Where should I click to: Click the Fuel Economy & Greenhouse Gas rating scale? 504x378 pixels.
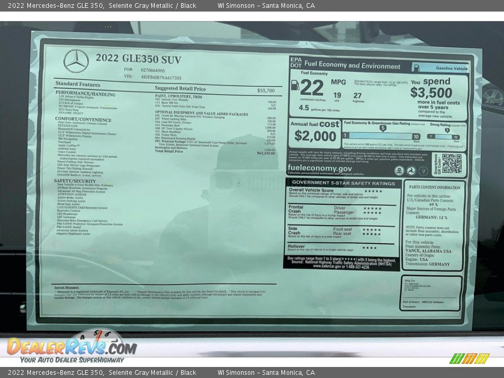pyautogui.click(x=382, y=136)
